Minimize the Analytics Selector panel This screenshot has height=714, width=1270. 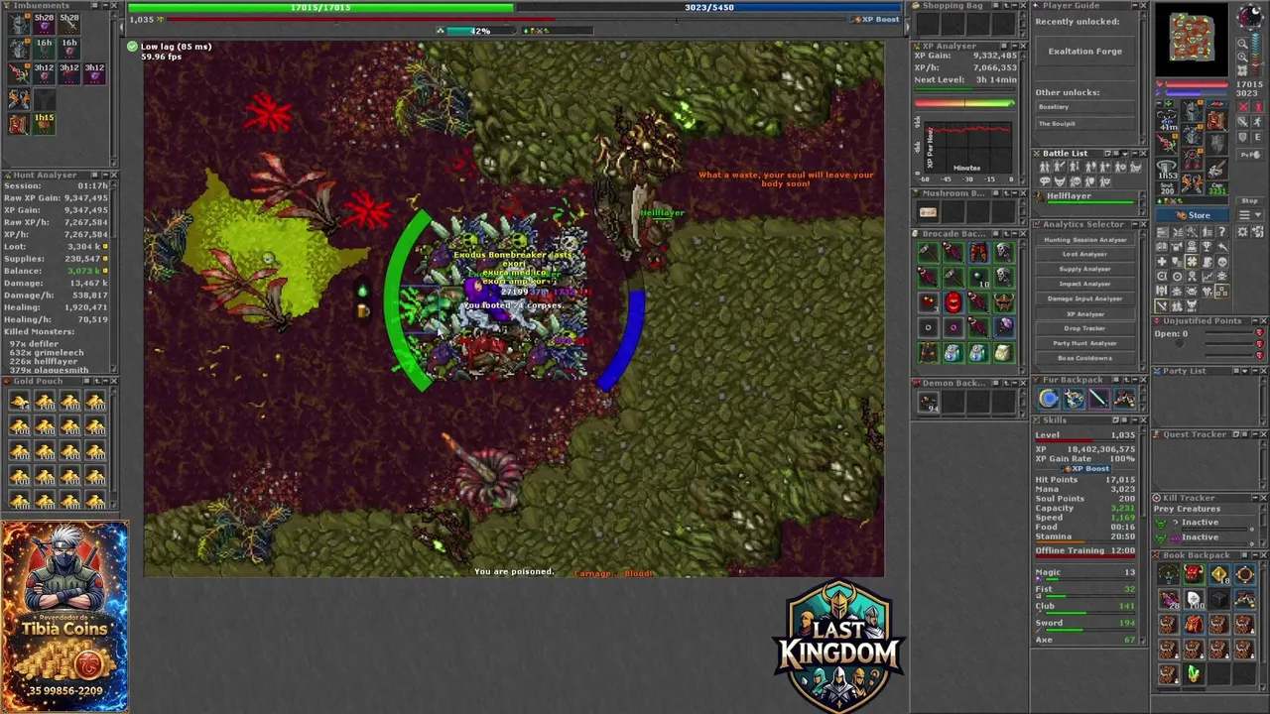tap(1135, 224)
